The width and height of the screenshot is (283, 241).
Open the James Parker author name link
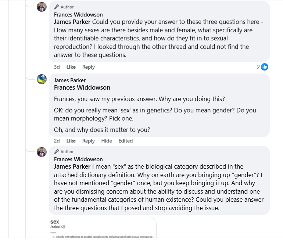70,80
